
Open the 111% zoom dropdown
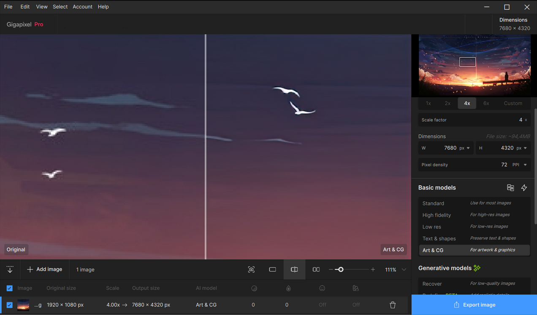click(x=396, y=270)
